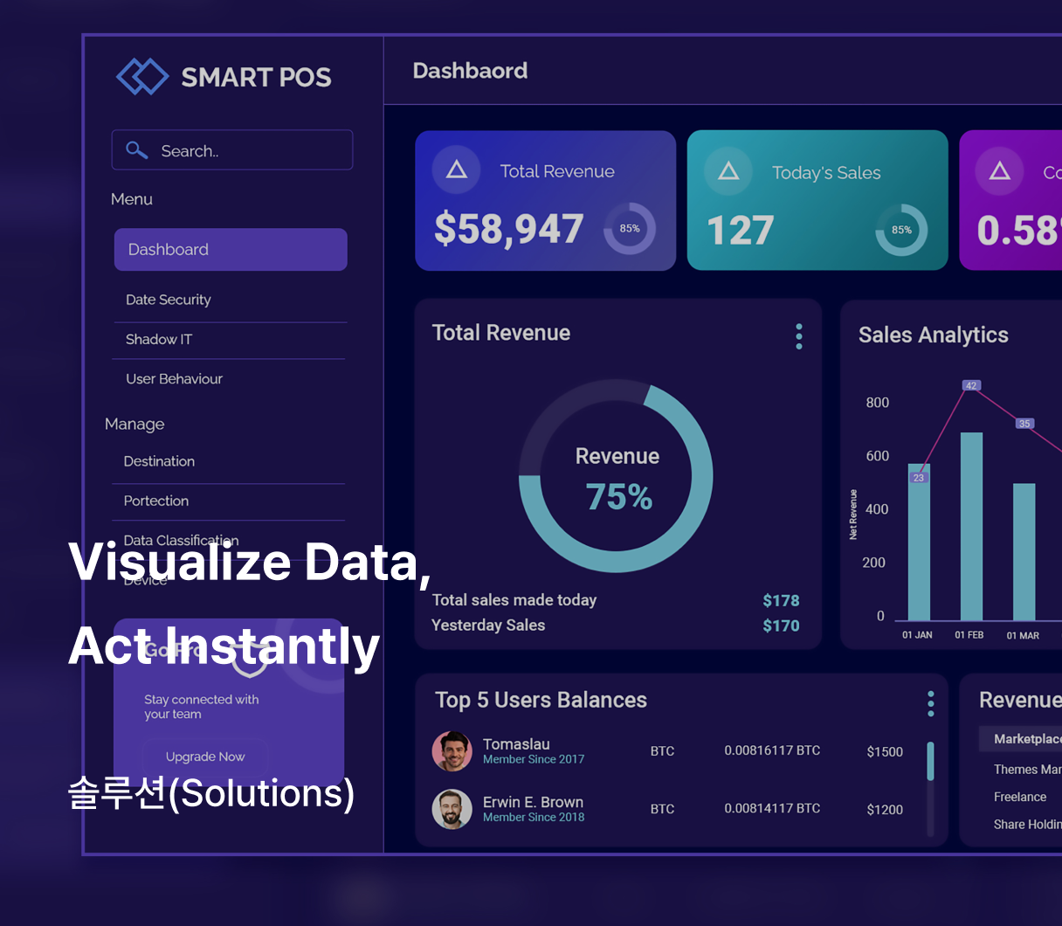This screenshot has height=926, width=1062.
Task: Click the search magnifier icon
Action: tap(136, 150)
